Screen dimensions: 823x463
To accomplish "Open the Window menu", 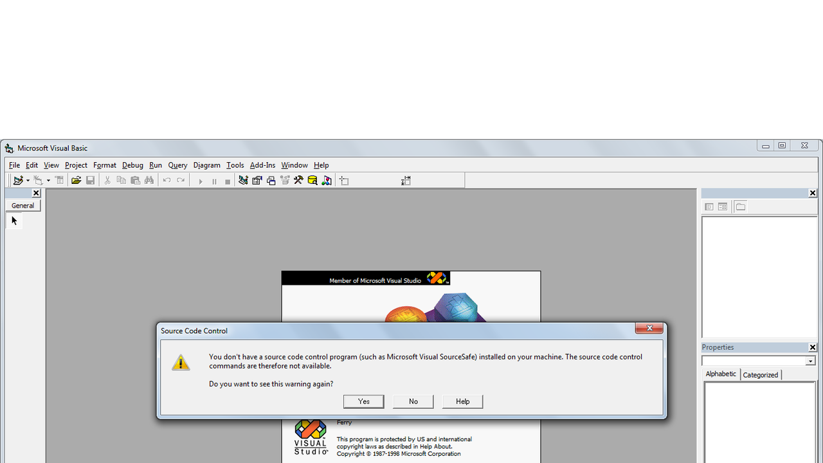I will (294, 165).
